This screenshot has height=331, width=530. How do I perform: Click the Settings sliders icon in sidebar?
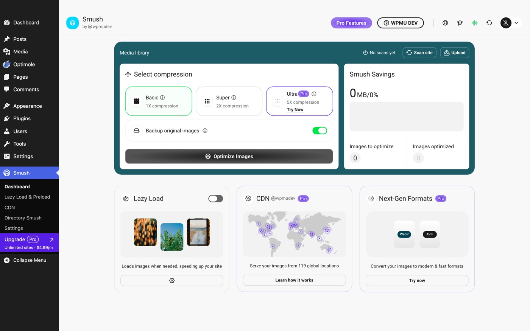click(7, 156)
